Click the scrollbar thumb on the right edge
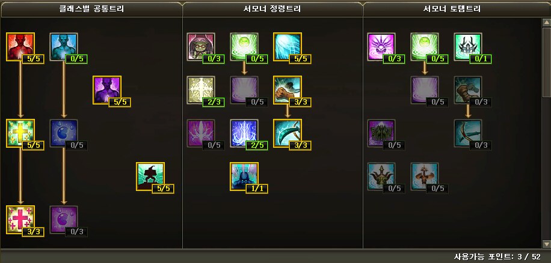 546,61
